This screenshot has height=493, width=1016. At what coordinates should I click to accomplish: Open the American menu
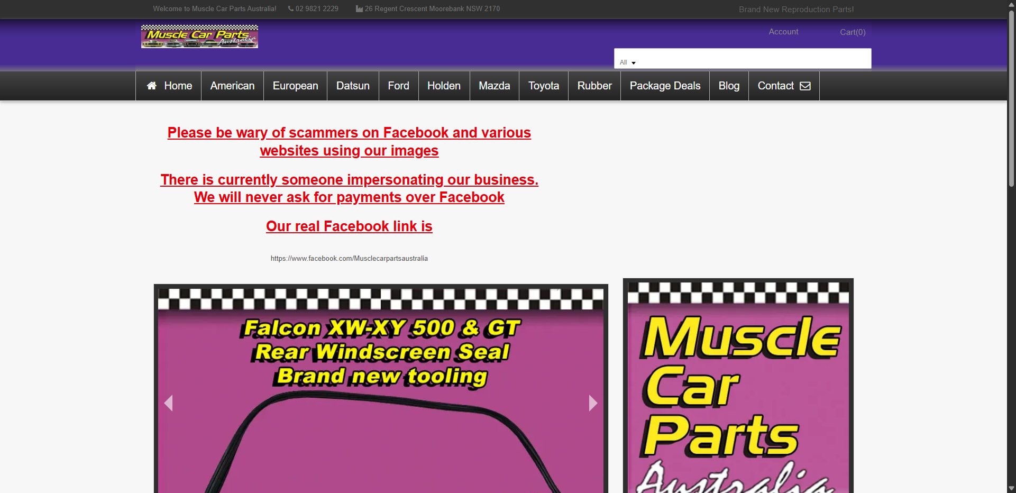click(232, 86)
